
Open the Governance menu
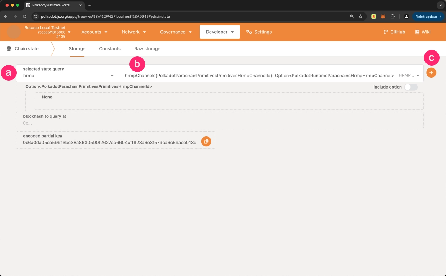tap(176, 32)
